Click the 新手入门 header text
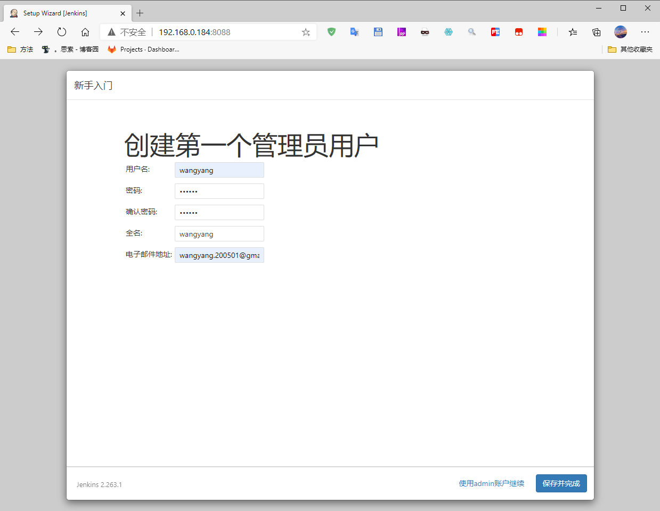The image size is (660, 511). tap(93, 86)
